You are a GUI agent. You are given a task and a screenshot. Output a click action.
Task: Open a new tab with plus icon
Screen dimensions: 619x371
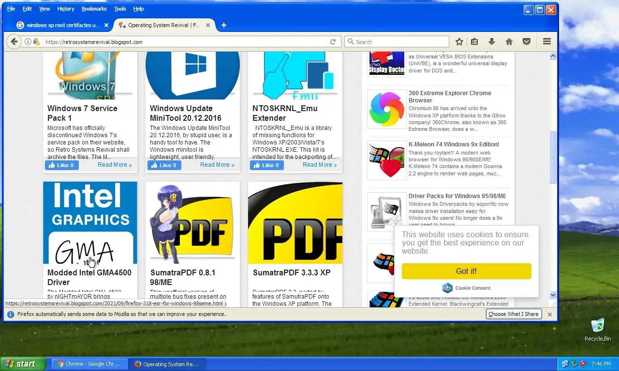tap(223, 25)
